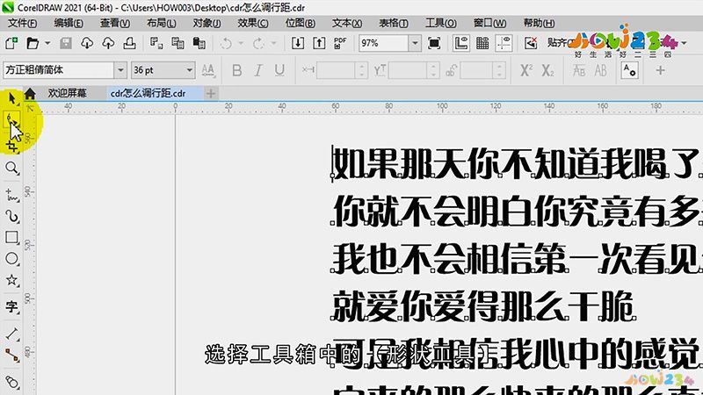Viewport: 703px width, 395px height.
Task: Expand the Undo history dropdown arrow
Action: (241, 43)
